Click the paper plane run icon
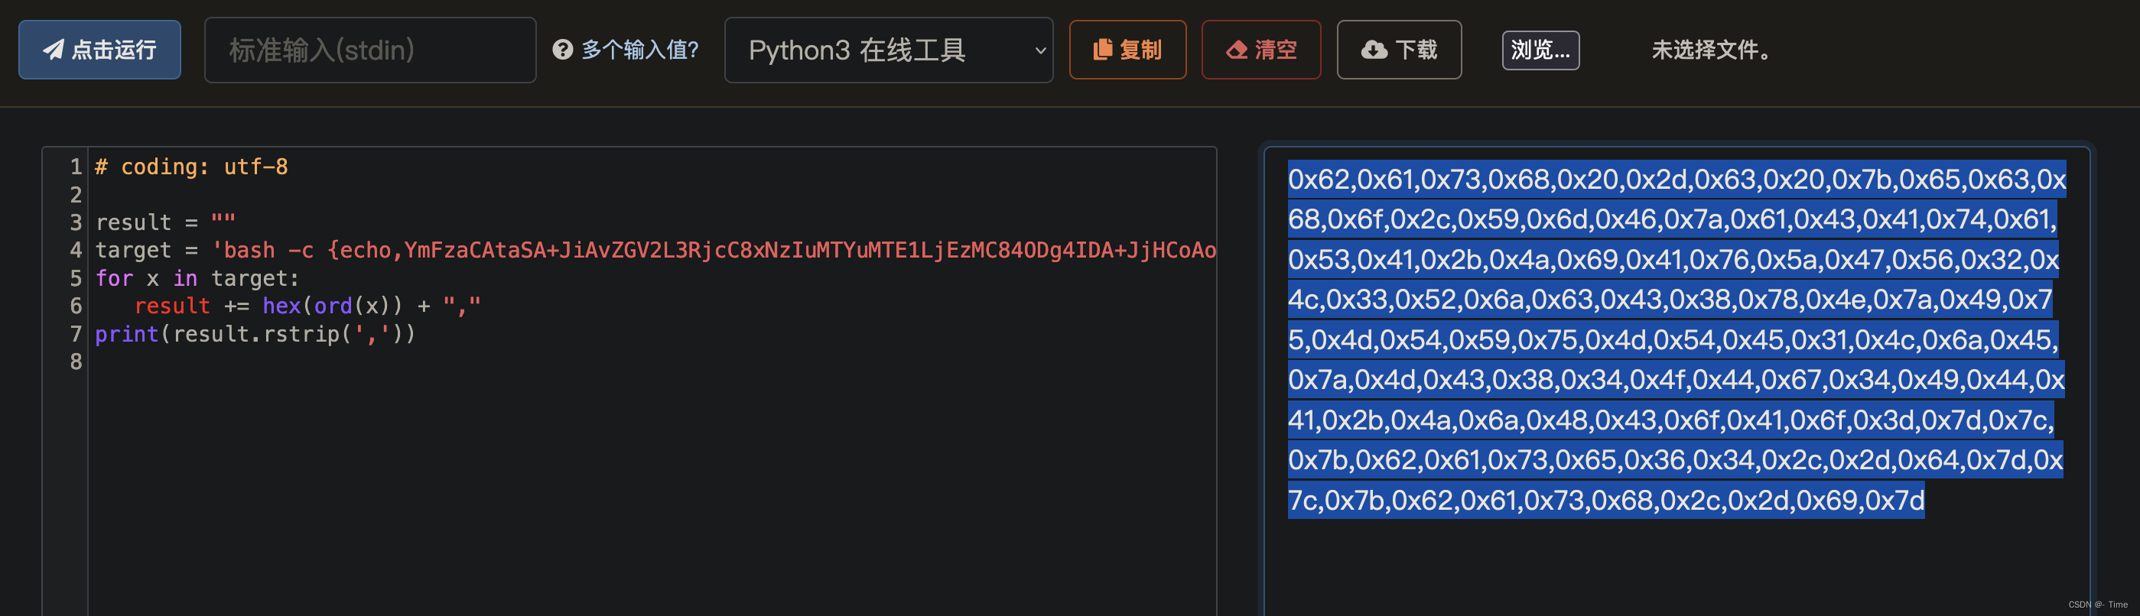The image size is (2140, 616). click(x=54, y=50)
